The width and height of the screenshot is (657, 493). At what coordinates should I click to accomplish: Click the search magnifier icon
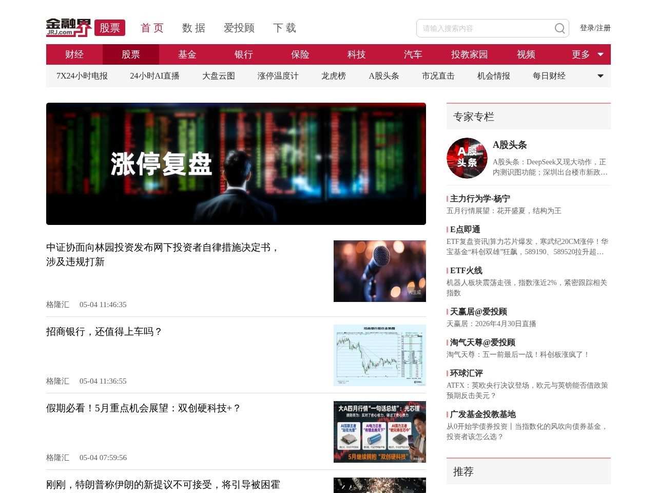point(559,28)
